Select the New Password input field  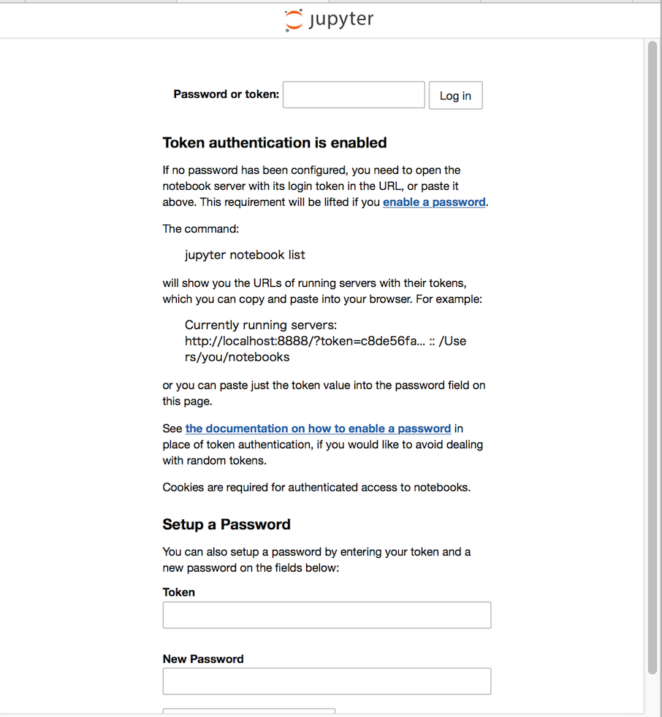(327, 681)
